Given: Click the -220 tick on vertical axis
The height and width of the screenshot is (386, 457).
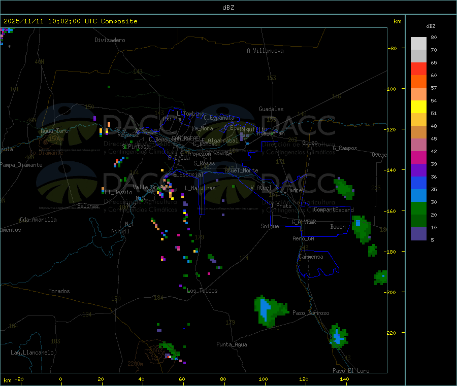Looking at the screenshot, I should tap(391, 333).
